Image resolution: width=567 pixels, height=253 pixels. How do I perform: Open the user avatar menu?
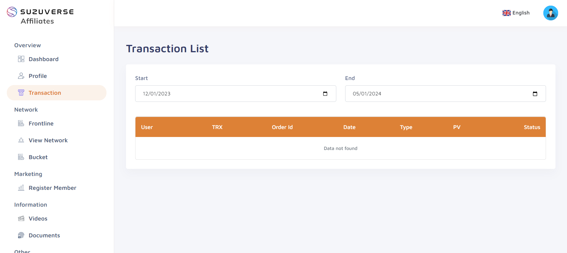(x=550, y=13)
